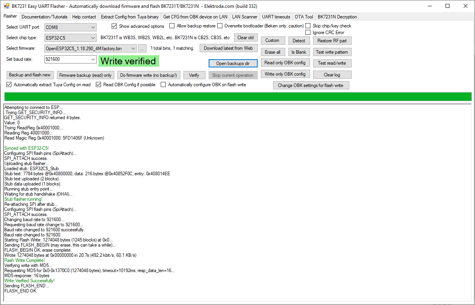Click log line 'Baud rate changed to 921600 successfully.'
Viewport: 475px width, 305px height.
pos(44,230)
